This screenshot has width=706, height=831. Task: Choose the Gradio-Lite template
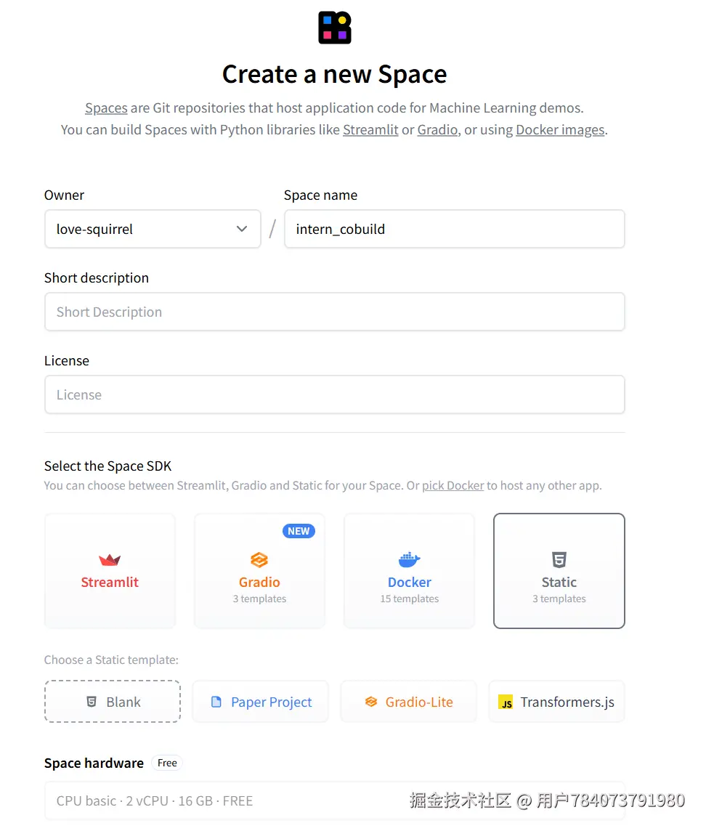(409, 702)
